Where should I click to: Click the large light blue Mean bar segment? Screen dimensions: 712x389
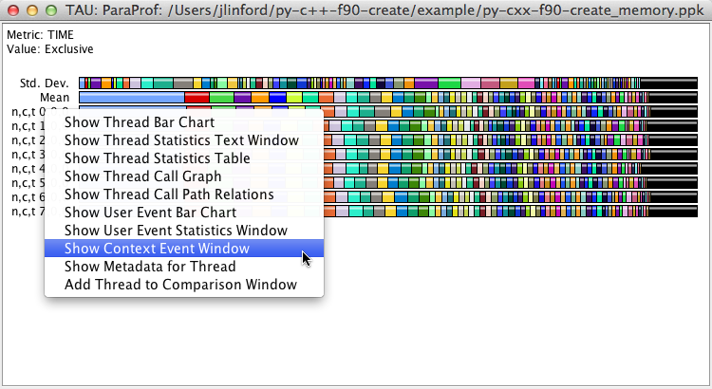pos(131,98)
